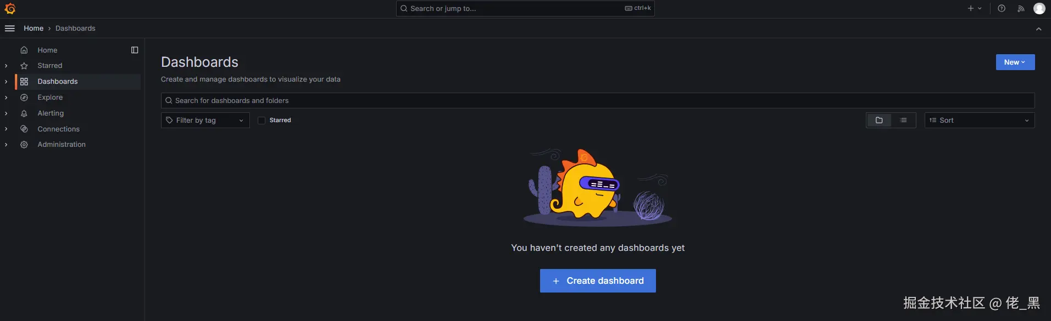
Task: Expand the Dashboards section in the sidebar
Action: pyautogui.click(x=6, y=82)
